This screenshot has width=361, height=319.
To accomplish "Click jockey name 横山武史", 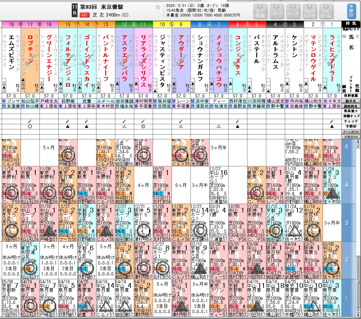I will (x=276, y=101).
